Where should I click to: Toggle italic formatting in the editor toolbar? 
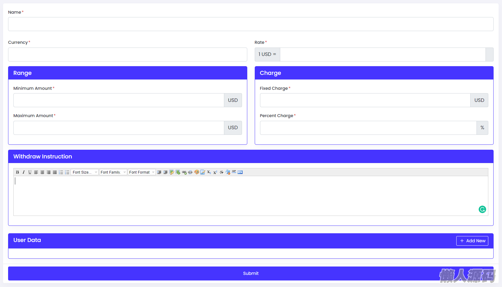pyautogui.click(x=24, y=172)
